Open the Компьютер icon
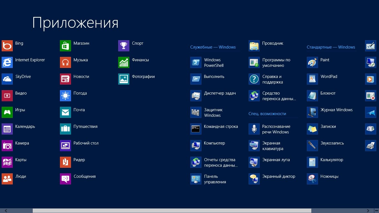Screen dimensions: 379x213 [196, 146]
